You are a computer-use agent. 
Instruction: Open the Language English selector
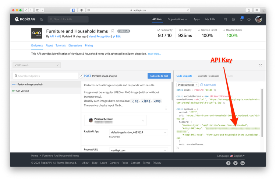(x=231, y=156)
